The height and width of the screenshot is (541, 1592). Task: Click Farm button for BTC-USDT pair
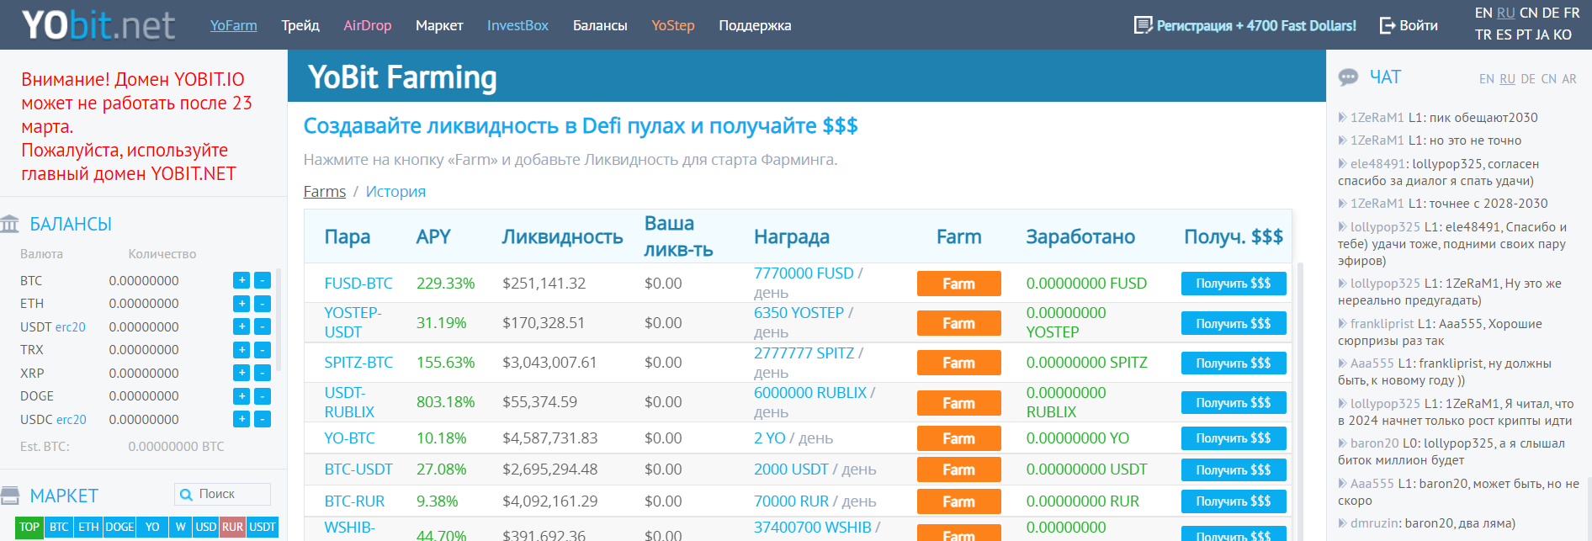958,469
